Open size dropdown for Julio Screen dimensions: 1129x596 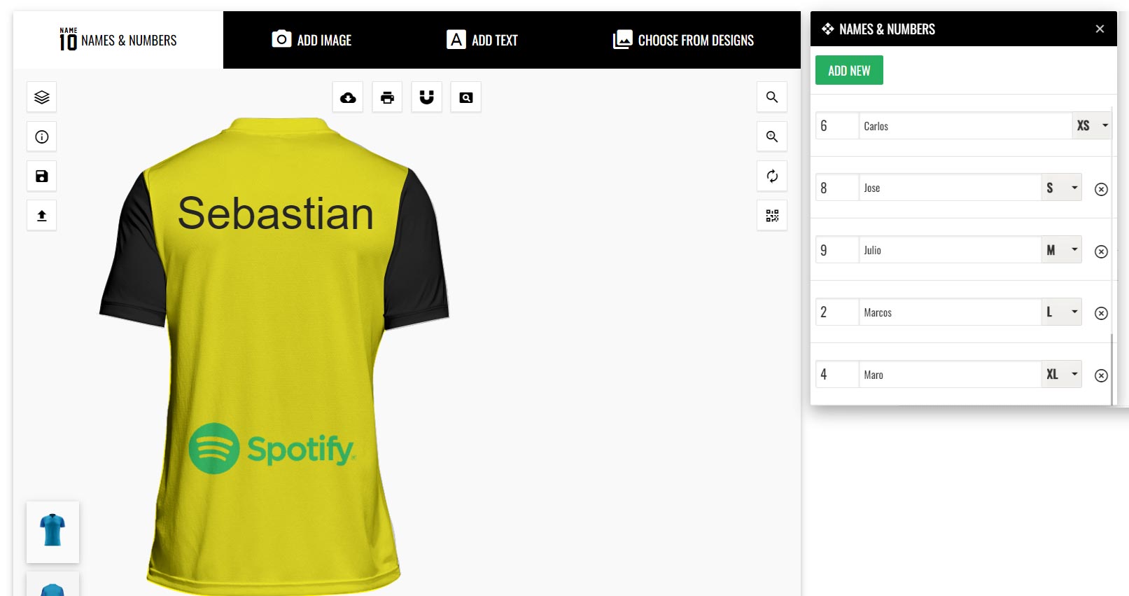[x=1062, y=249]
